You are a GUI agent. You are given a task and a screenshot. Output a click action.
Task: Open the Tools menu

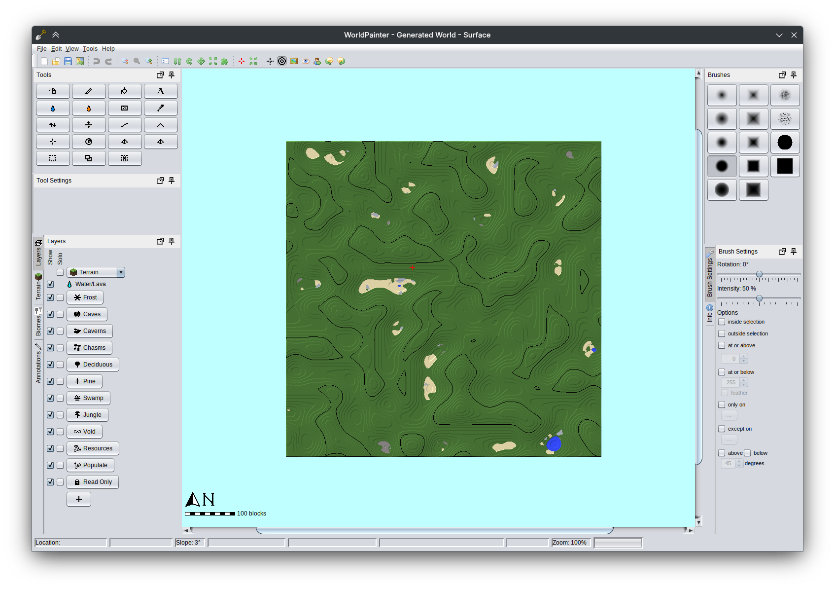(90, 49)
